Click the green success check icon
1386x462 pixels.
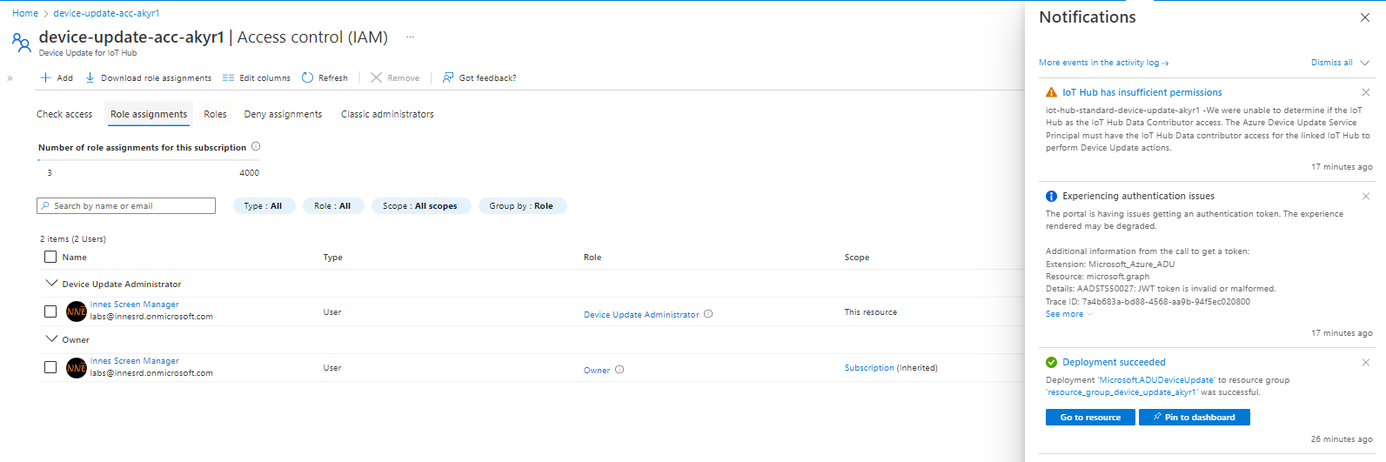[1051, 362]
